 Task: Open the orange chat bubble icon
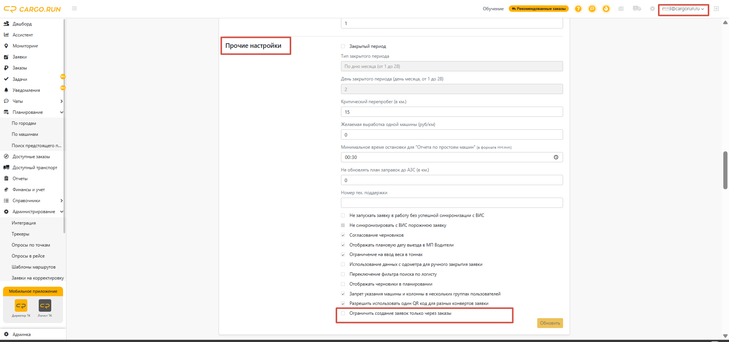[592, 9]
